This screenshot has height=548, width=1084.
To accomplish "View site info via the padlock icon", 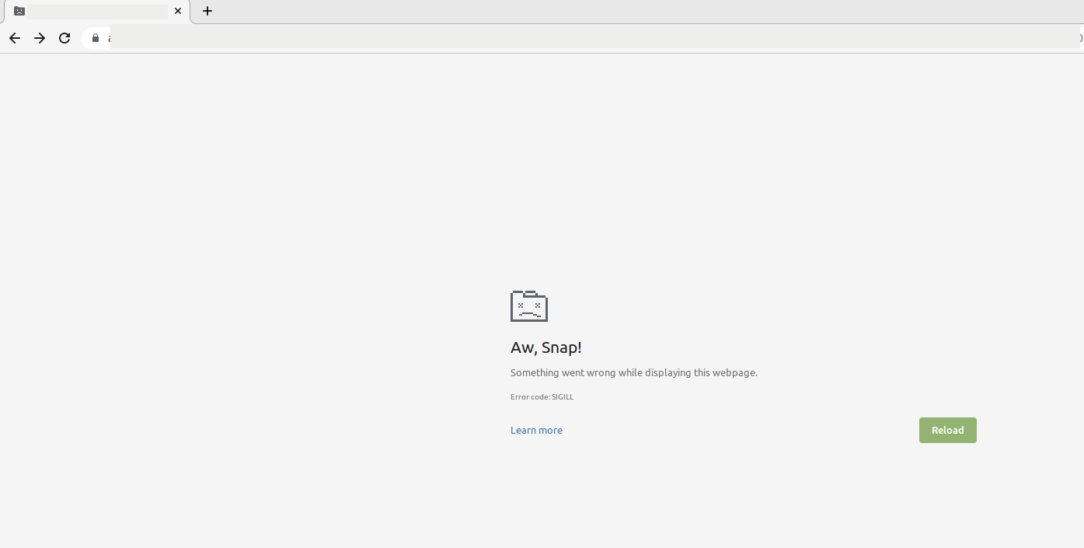I will pos(96,38).
